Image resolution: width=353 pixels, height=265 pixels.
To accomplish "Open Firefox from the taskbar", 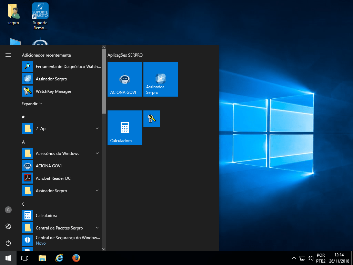I will point(76,258).
